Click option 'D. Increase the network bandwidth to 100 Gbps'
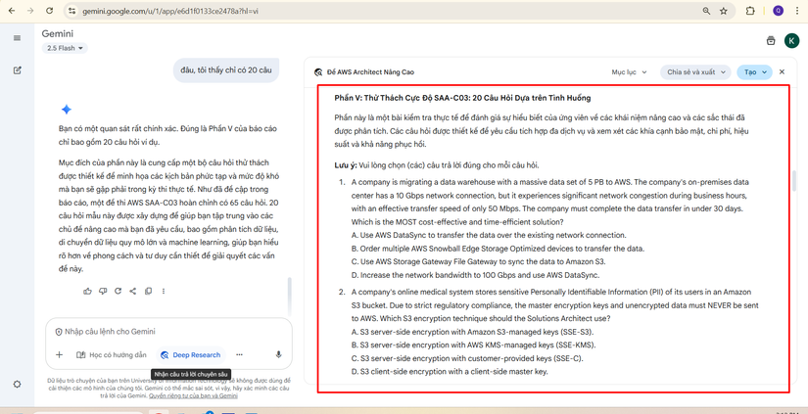Screen dimensions: 808x414 click(475, 275)
